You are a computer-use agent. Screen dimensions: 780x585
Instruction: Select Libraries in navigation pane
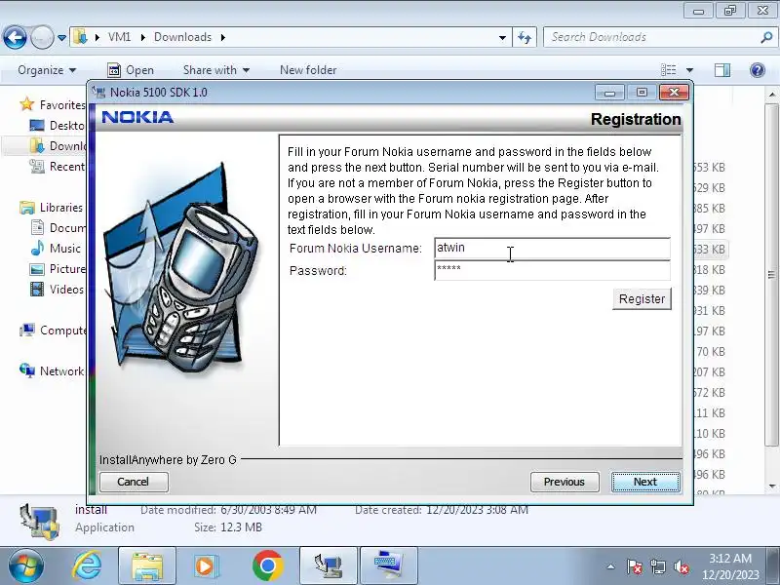[x=52, y=208]
